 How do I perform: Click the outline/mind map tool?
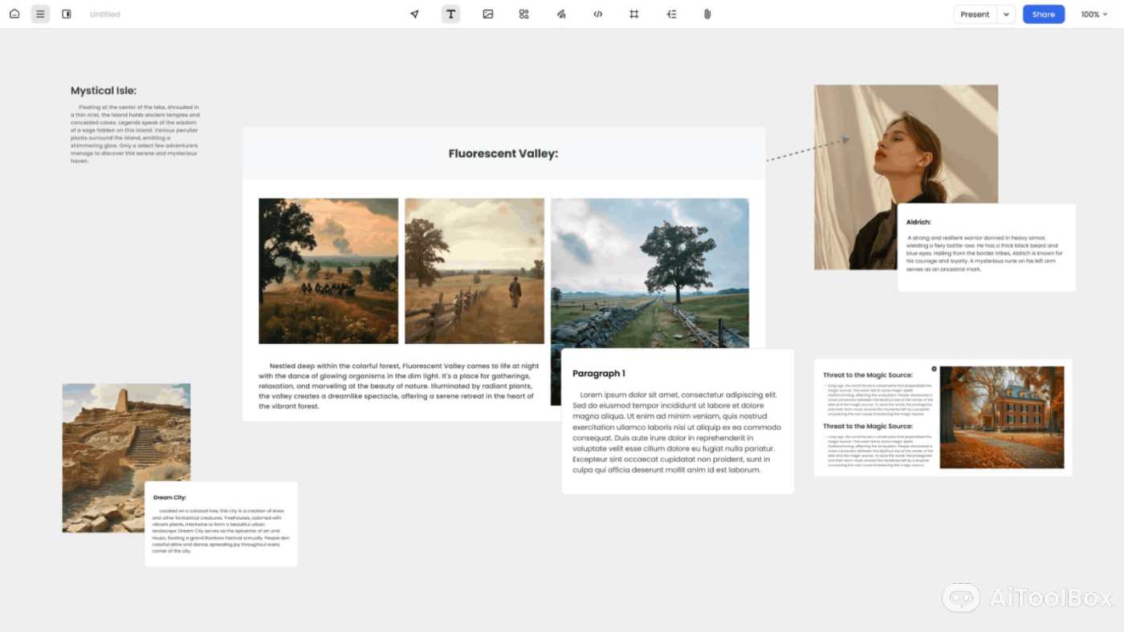click(x=671, y=14)
